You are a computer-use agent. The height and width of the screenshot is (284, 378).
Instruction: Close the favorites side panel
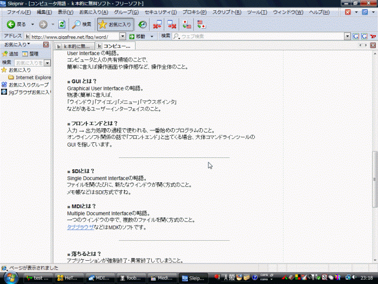coord(46,44)
